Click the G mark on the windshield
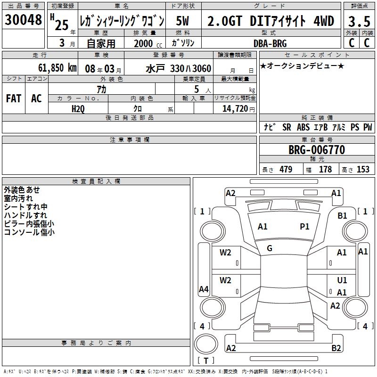Screen dimensions: 377x377 coord(270,248)
